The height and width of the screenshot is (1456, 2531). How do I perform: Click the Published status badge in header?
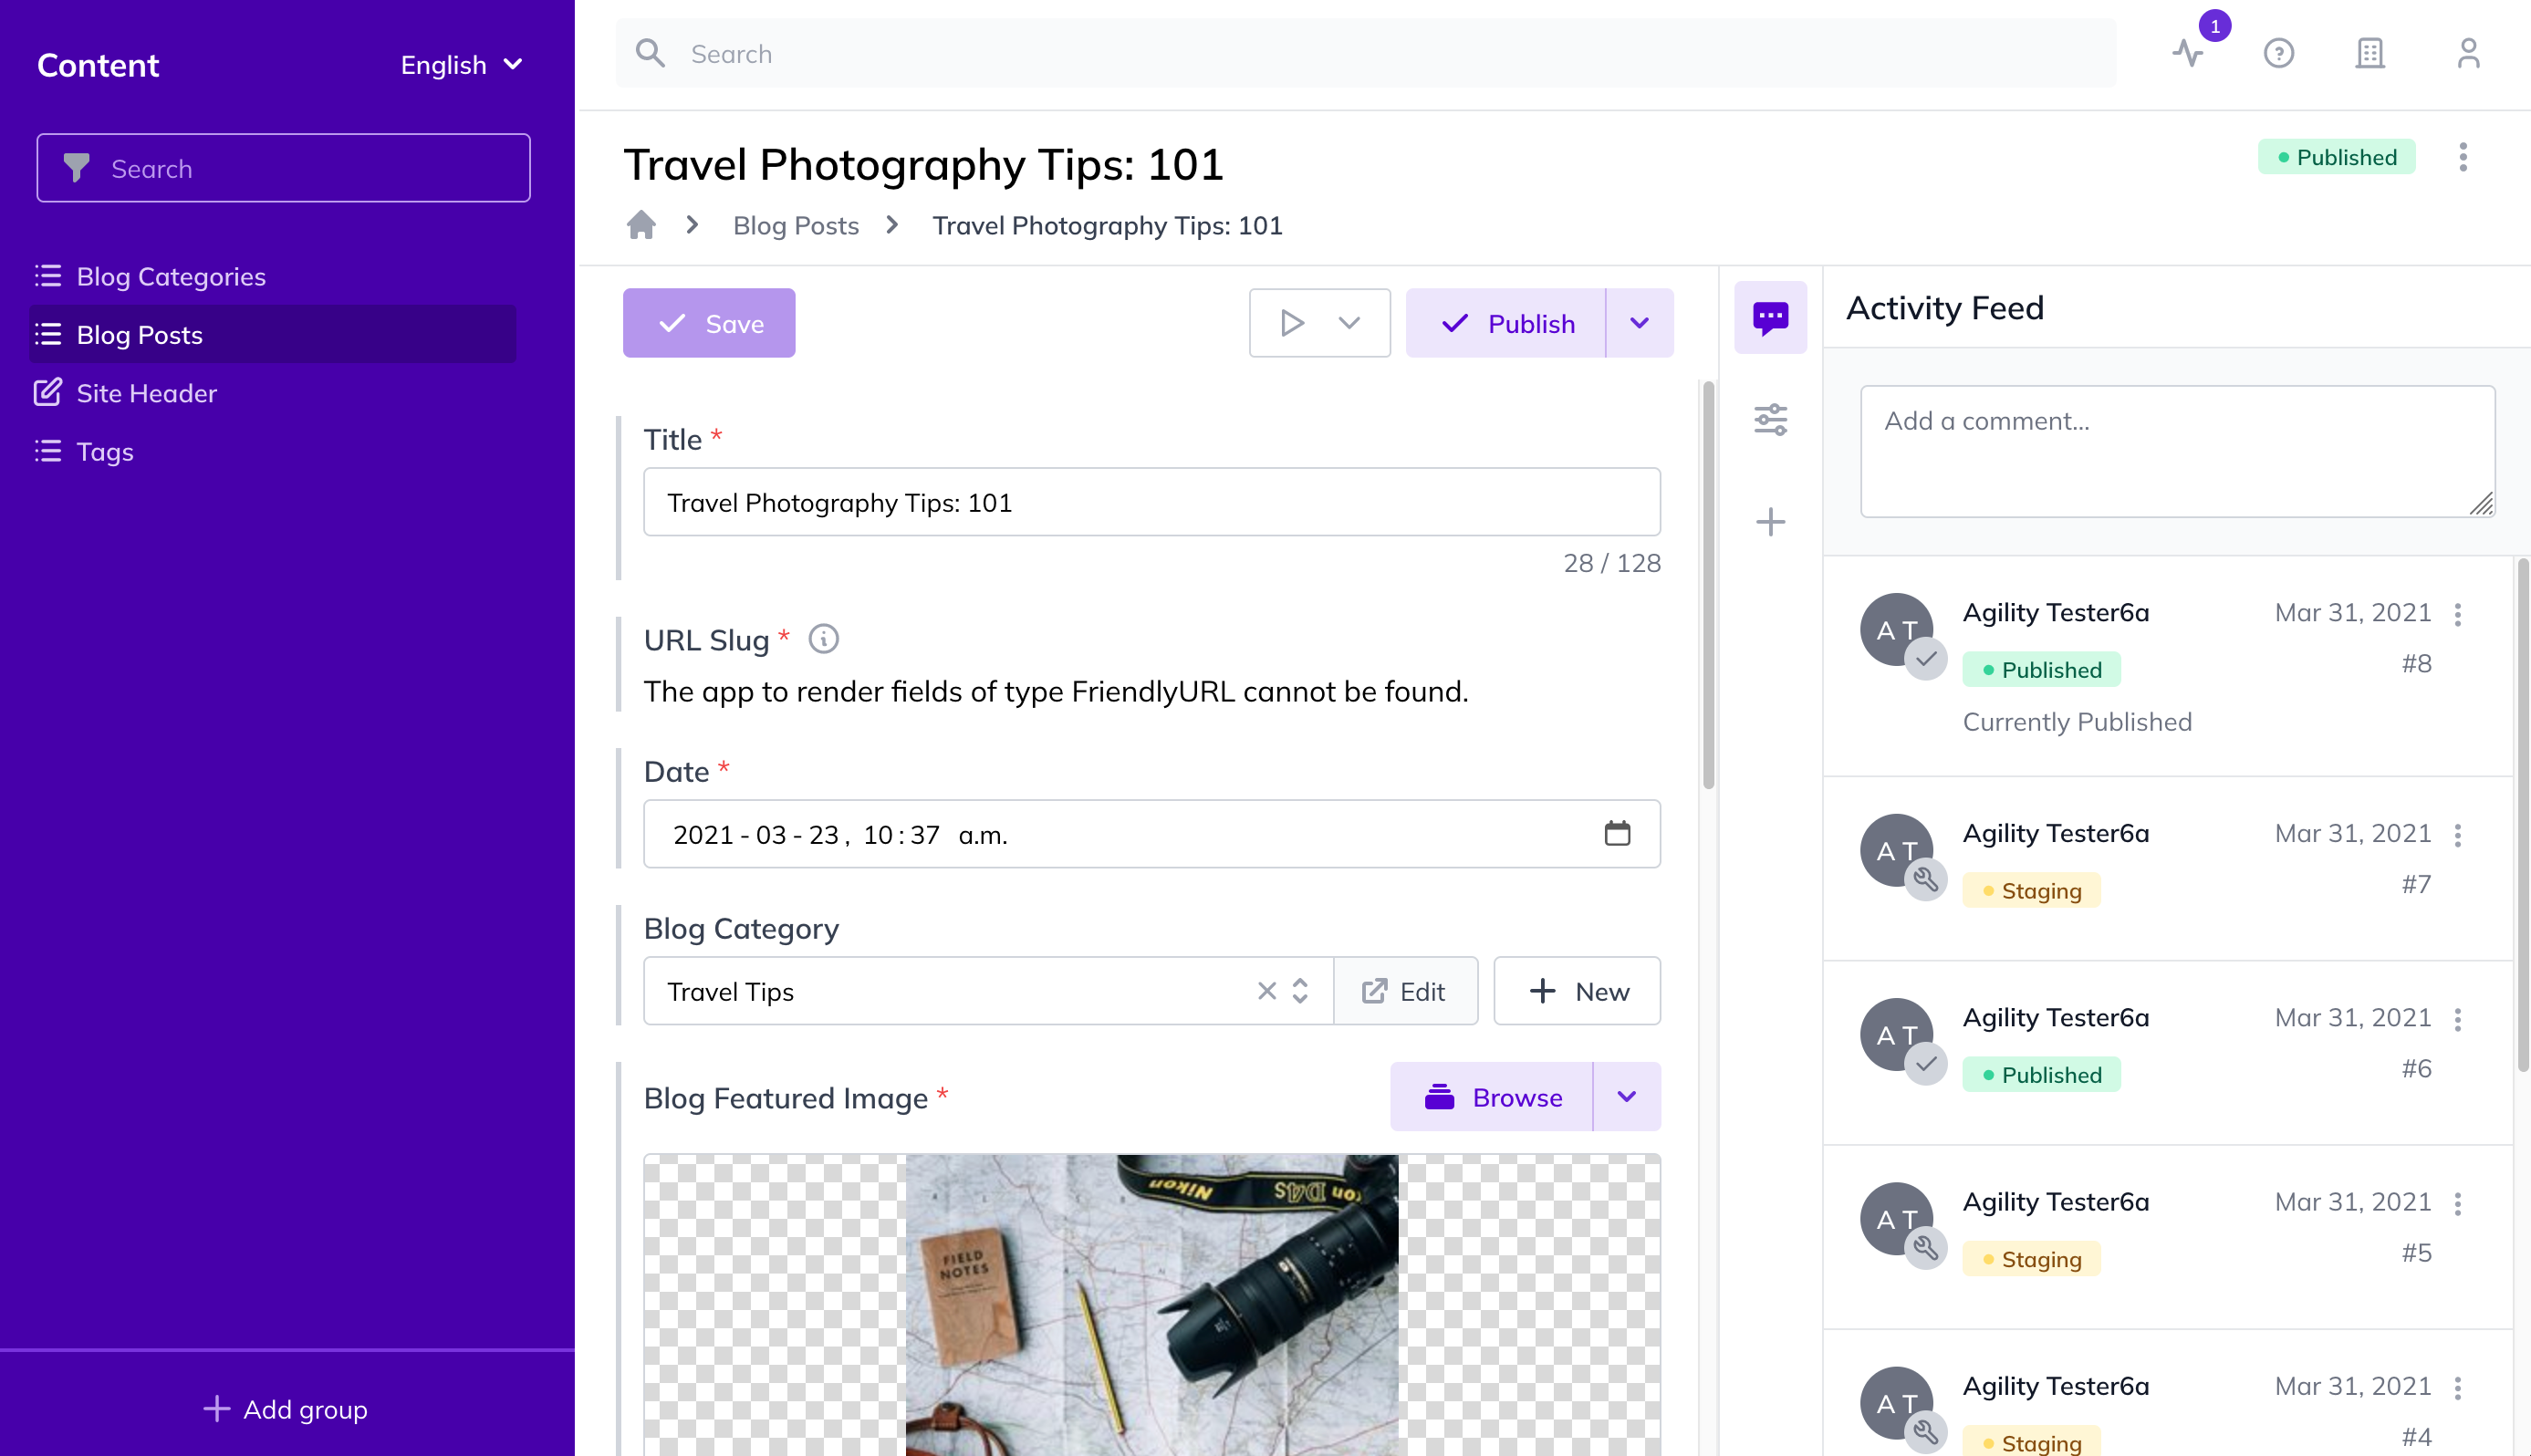pyautogui.click(x=2336, y=157)
